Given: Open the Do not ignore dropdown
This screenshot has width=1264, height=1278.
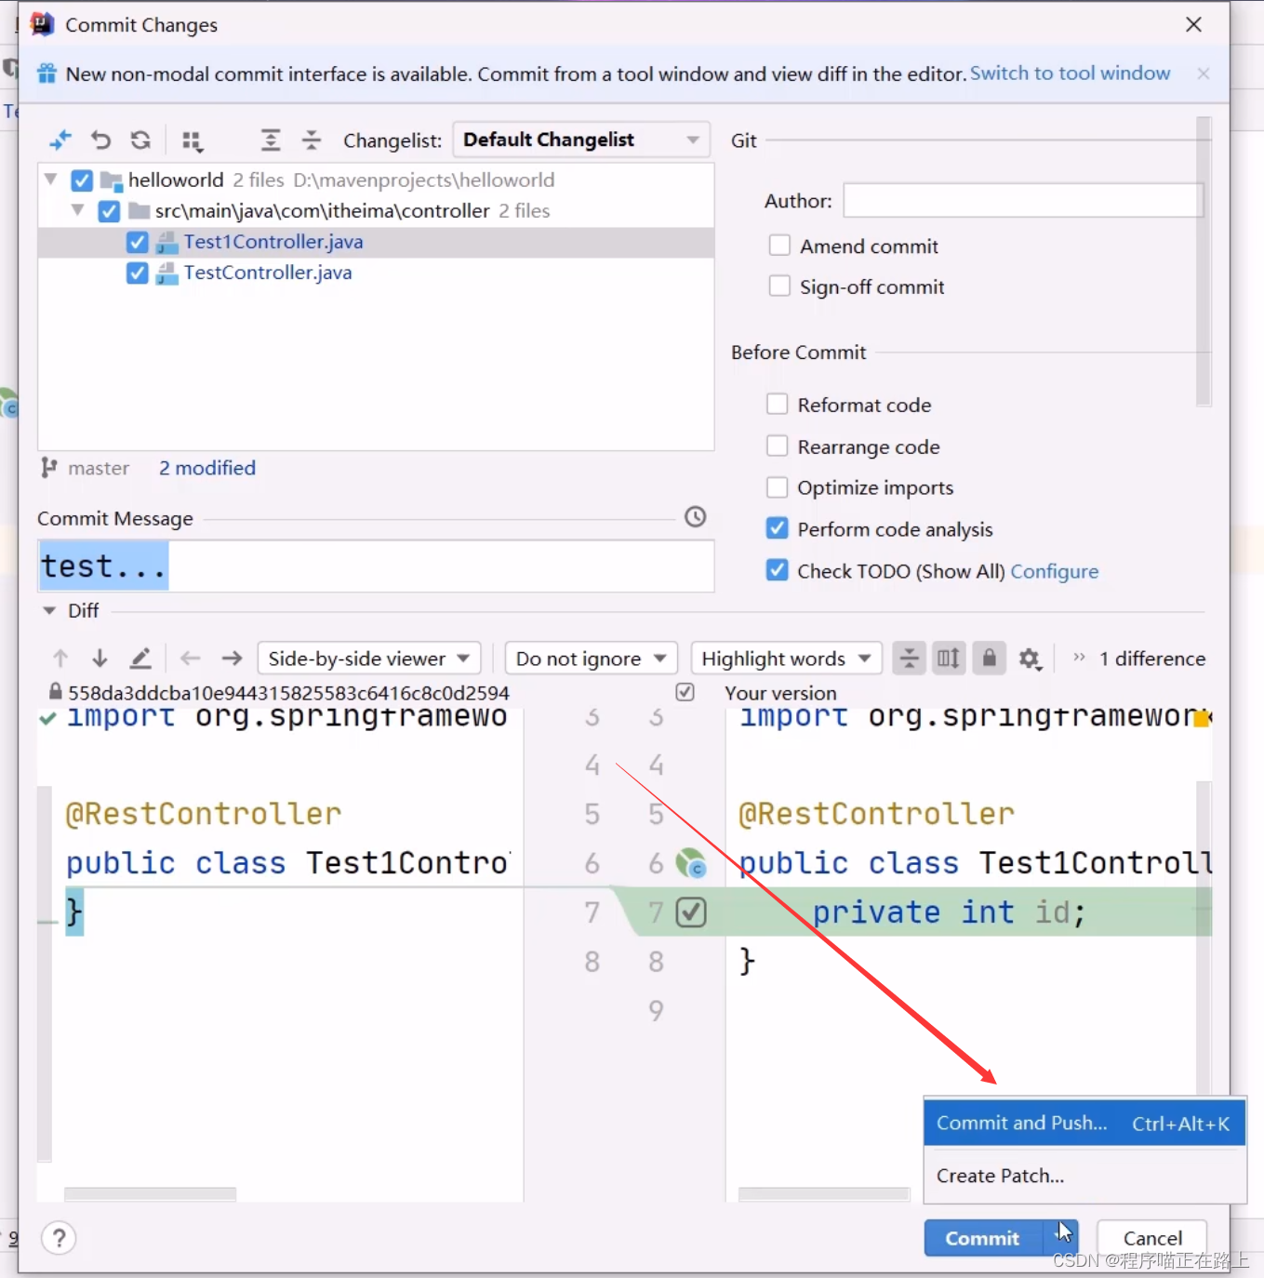Looking at the screenshot, I should 591,659.
